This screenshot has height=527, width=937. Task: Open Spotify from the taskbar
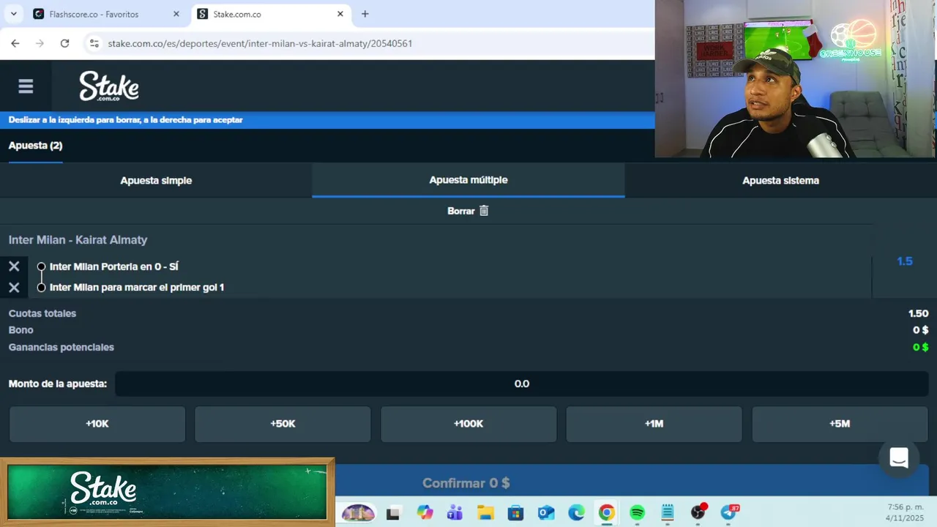pyautogui.click(x=637, y=513)
